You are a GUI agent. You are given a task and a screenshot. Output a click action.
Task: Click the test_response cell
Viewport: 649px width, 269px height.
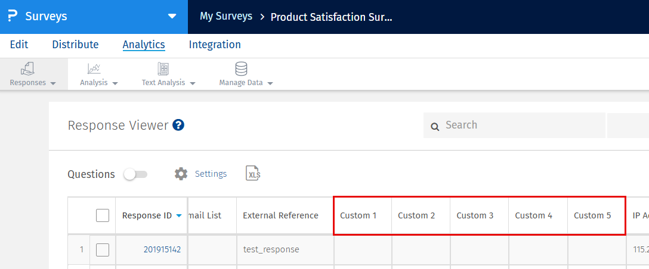tap(285, 249)
